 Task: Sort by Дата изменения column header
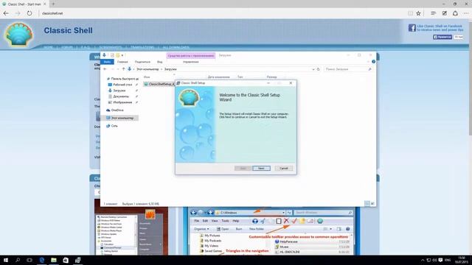coord(219,77)
